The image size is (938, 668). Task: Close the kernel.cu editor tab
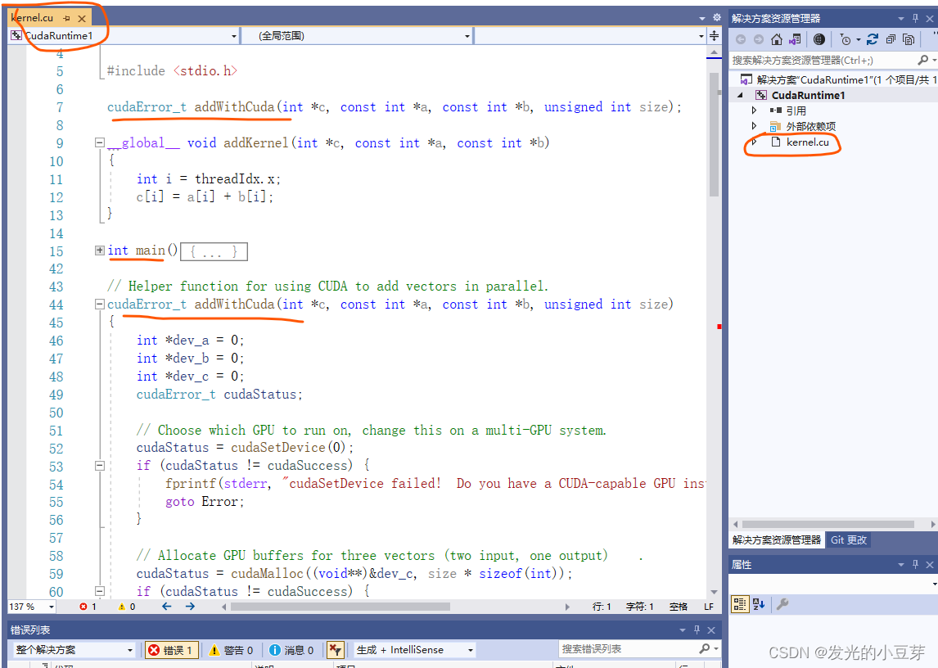pos(82,19)
